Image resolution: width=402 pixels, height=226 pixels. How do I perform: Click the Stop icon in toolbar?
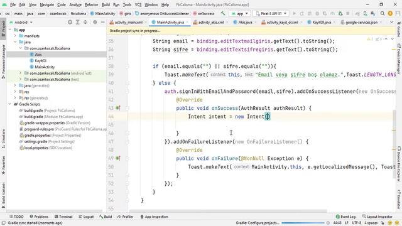(348, 13)
